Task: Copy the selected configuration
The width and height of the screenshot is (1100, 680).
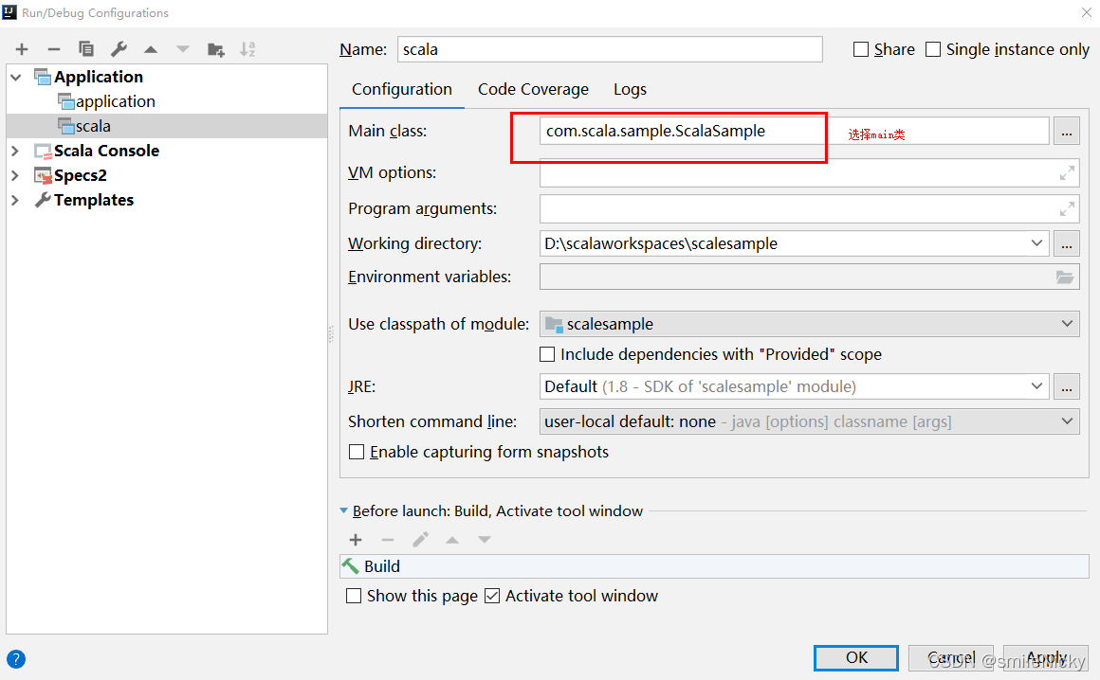Action: 86,49
